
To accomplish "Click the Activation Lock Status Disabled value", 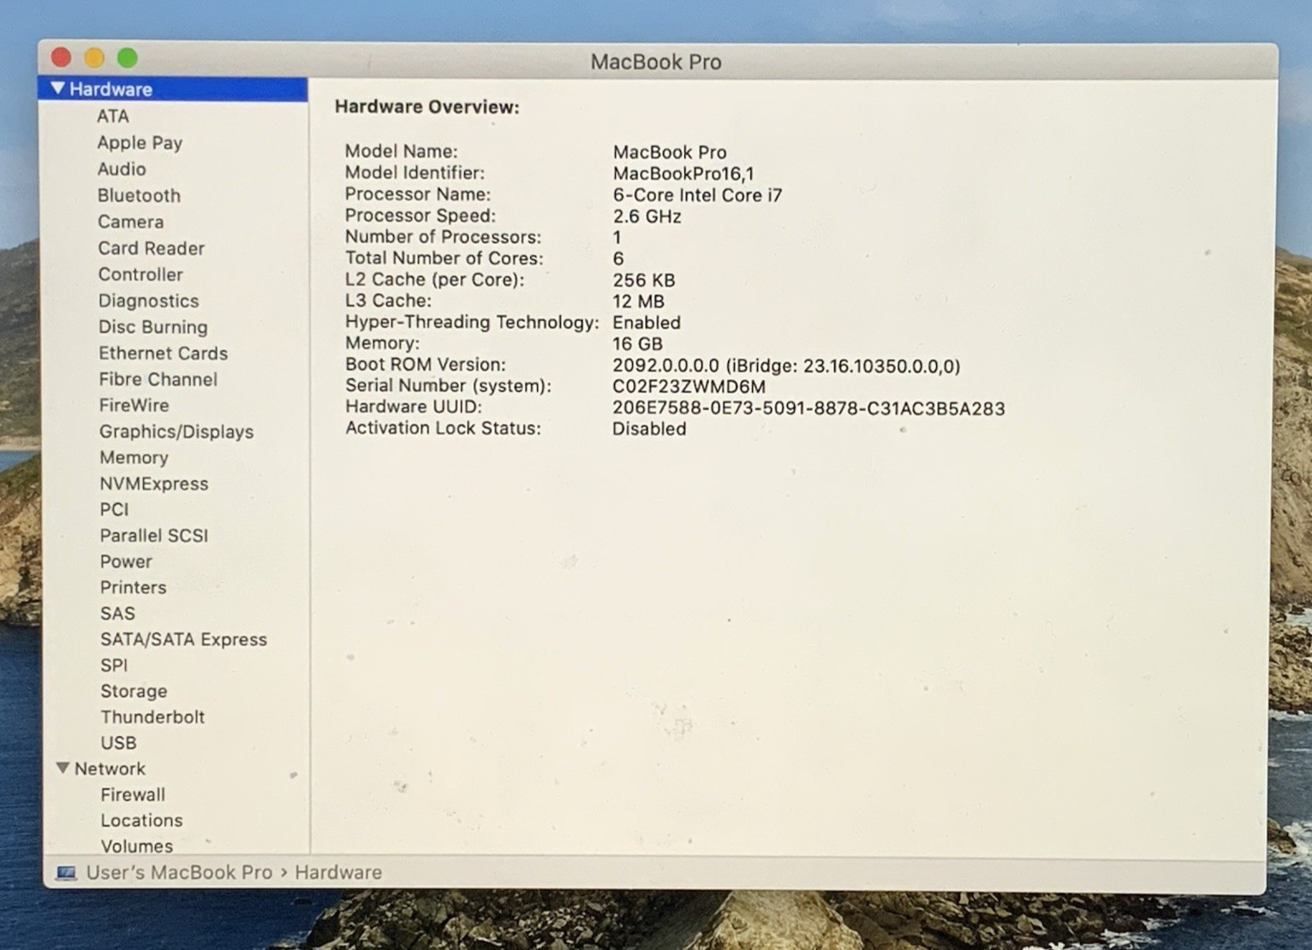I will tap(649, 429).
